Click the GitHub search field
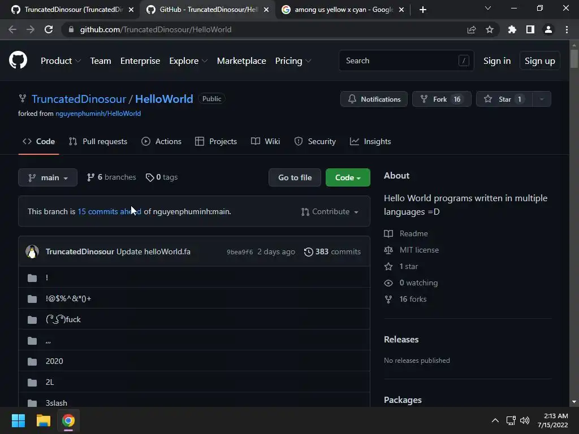Viewport: 579px width, 434px height. point(406,60)
